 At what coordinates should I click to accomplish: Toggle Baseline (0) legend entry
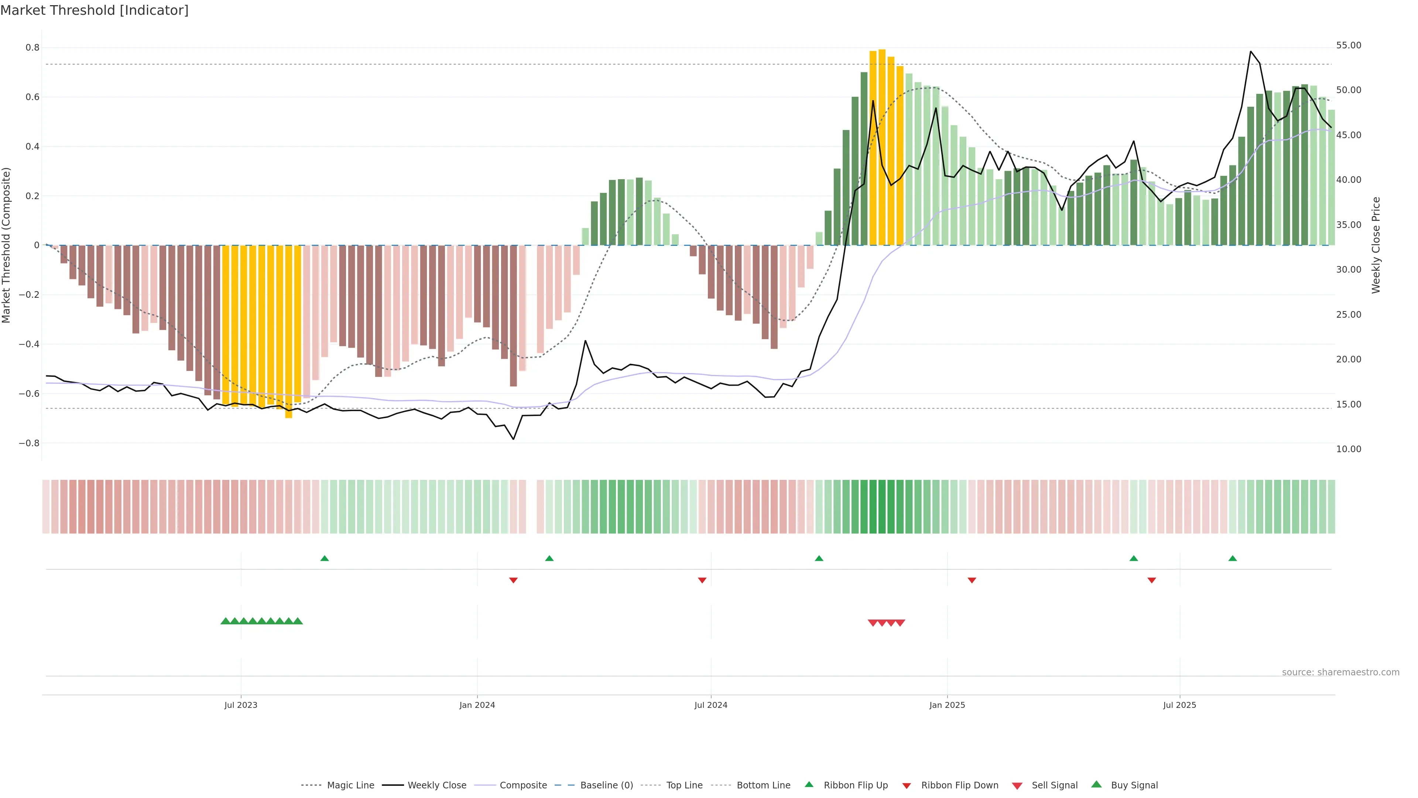(607, 785)
